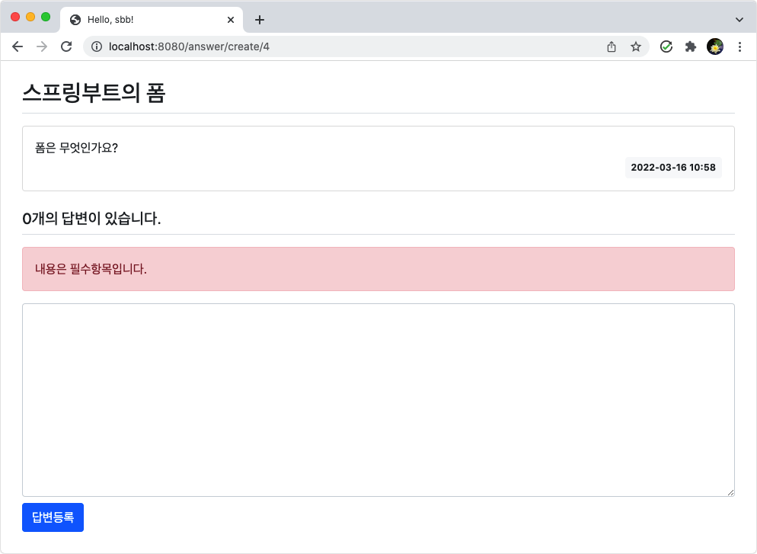Bookmark this page with the star icon
This screenshot has width=757, height=554.
click(636, 46)
